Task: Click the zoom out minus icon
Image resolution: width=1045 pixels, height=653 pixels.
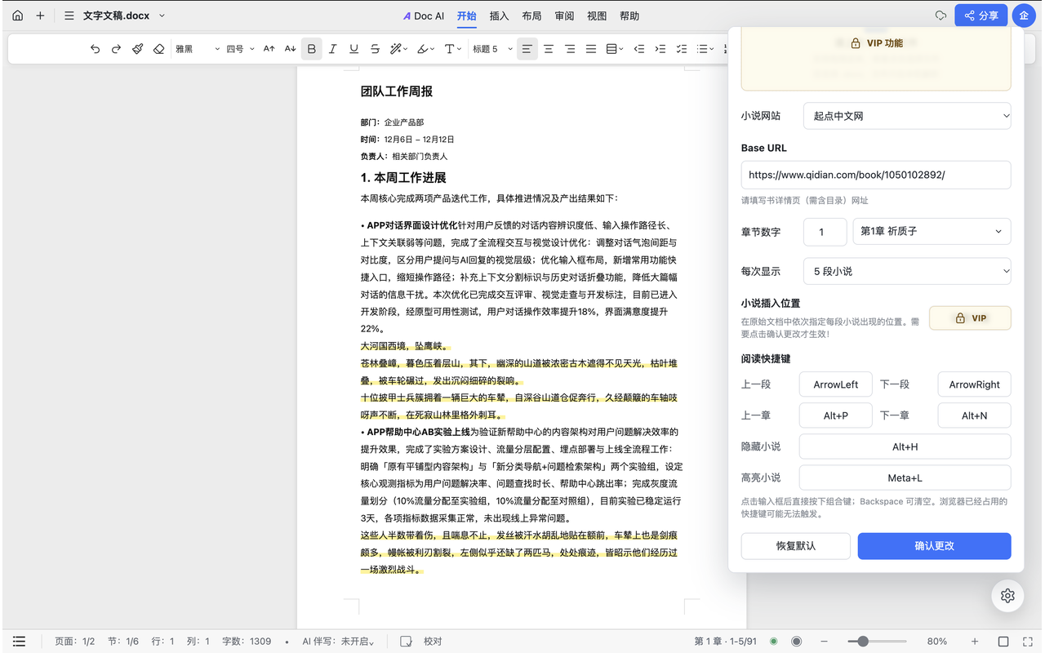Action: [x=825, y=642]
